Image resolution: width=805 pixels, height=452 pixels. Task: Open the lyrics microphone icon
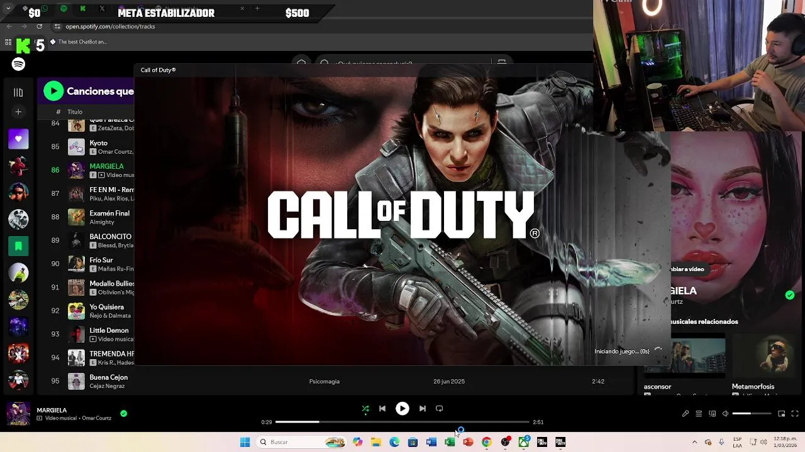click(x=686, y=414)
